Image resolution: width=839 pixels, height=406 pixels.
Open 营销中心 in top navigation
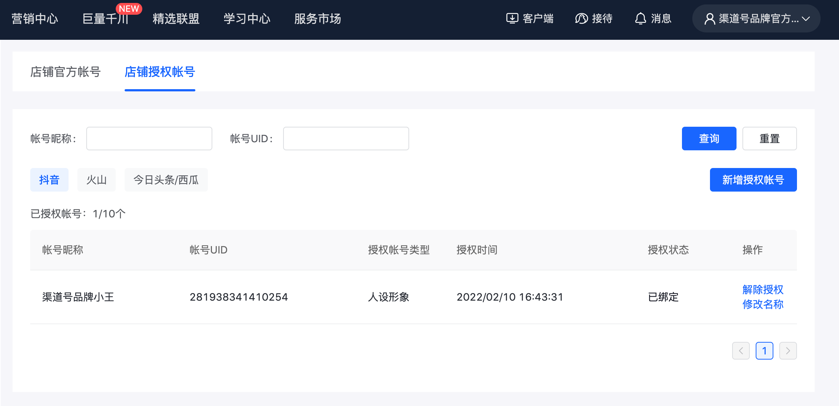[35, 19]
